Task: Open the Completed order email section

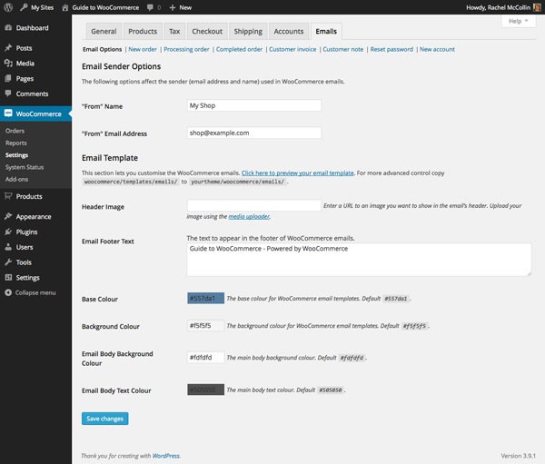Action: (239, 49)
